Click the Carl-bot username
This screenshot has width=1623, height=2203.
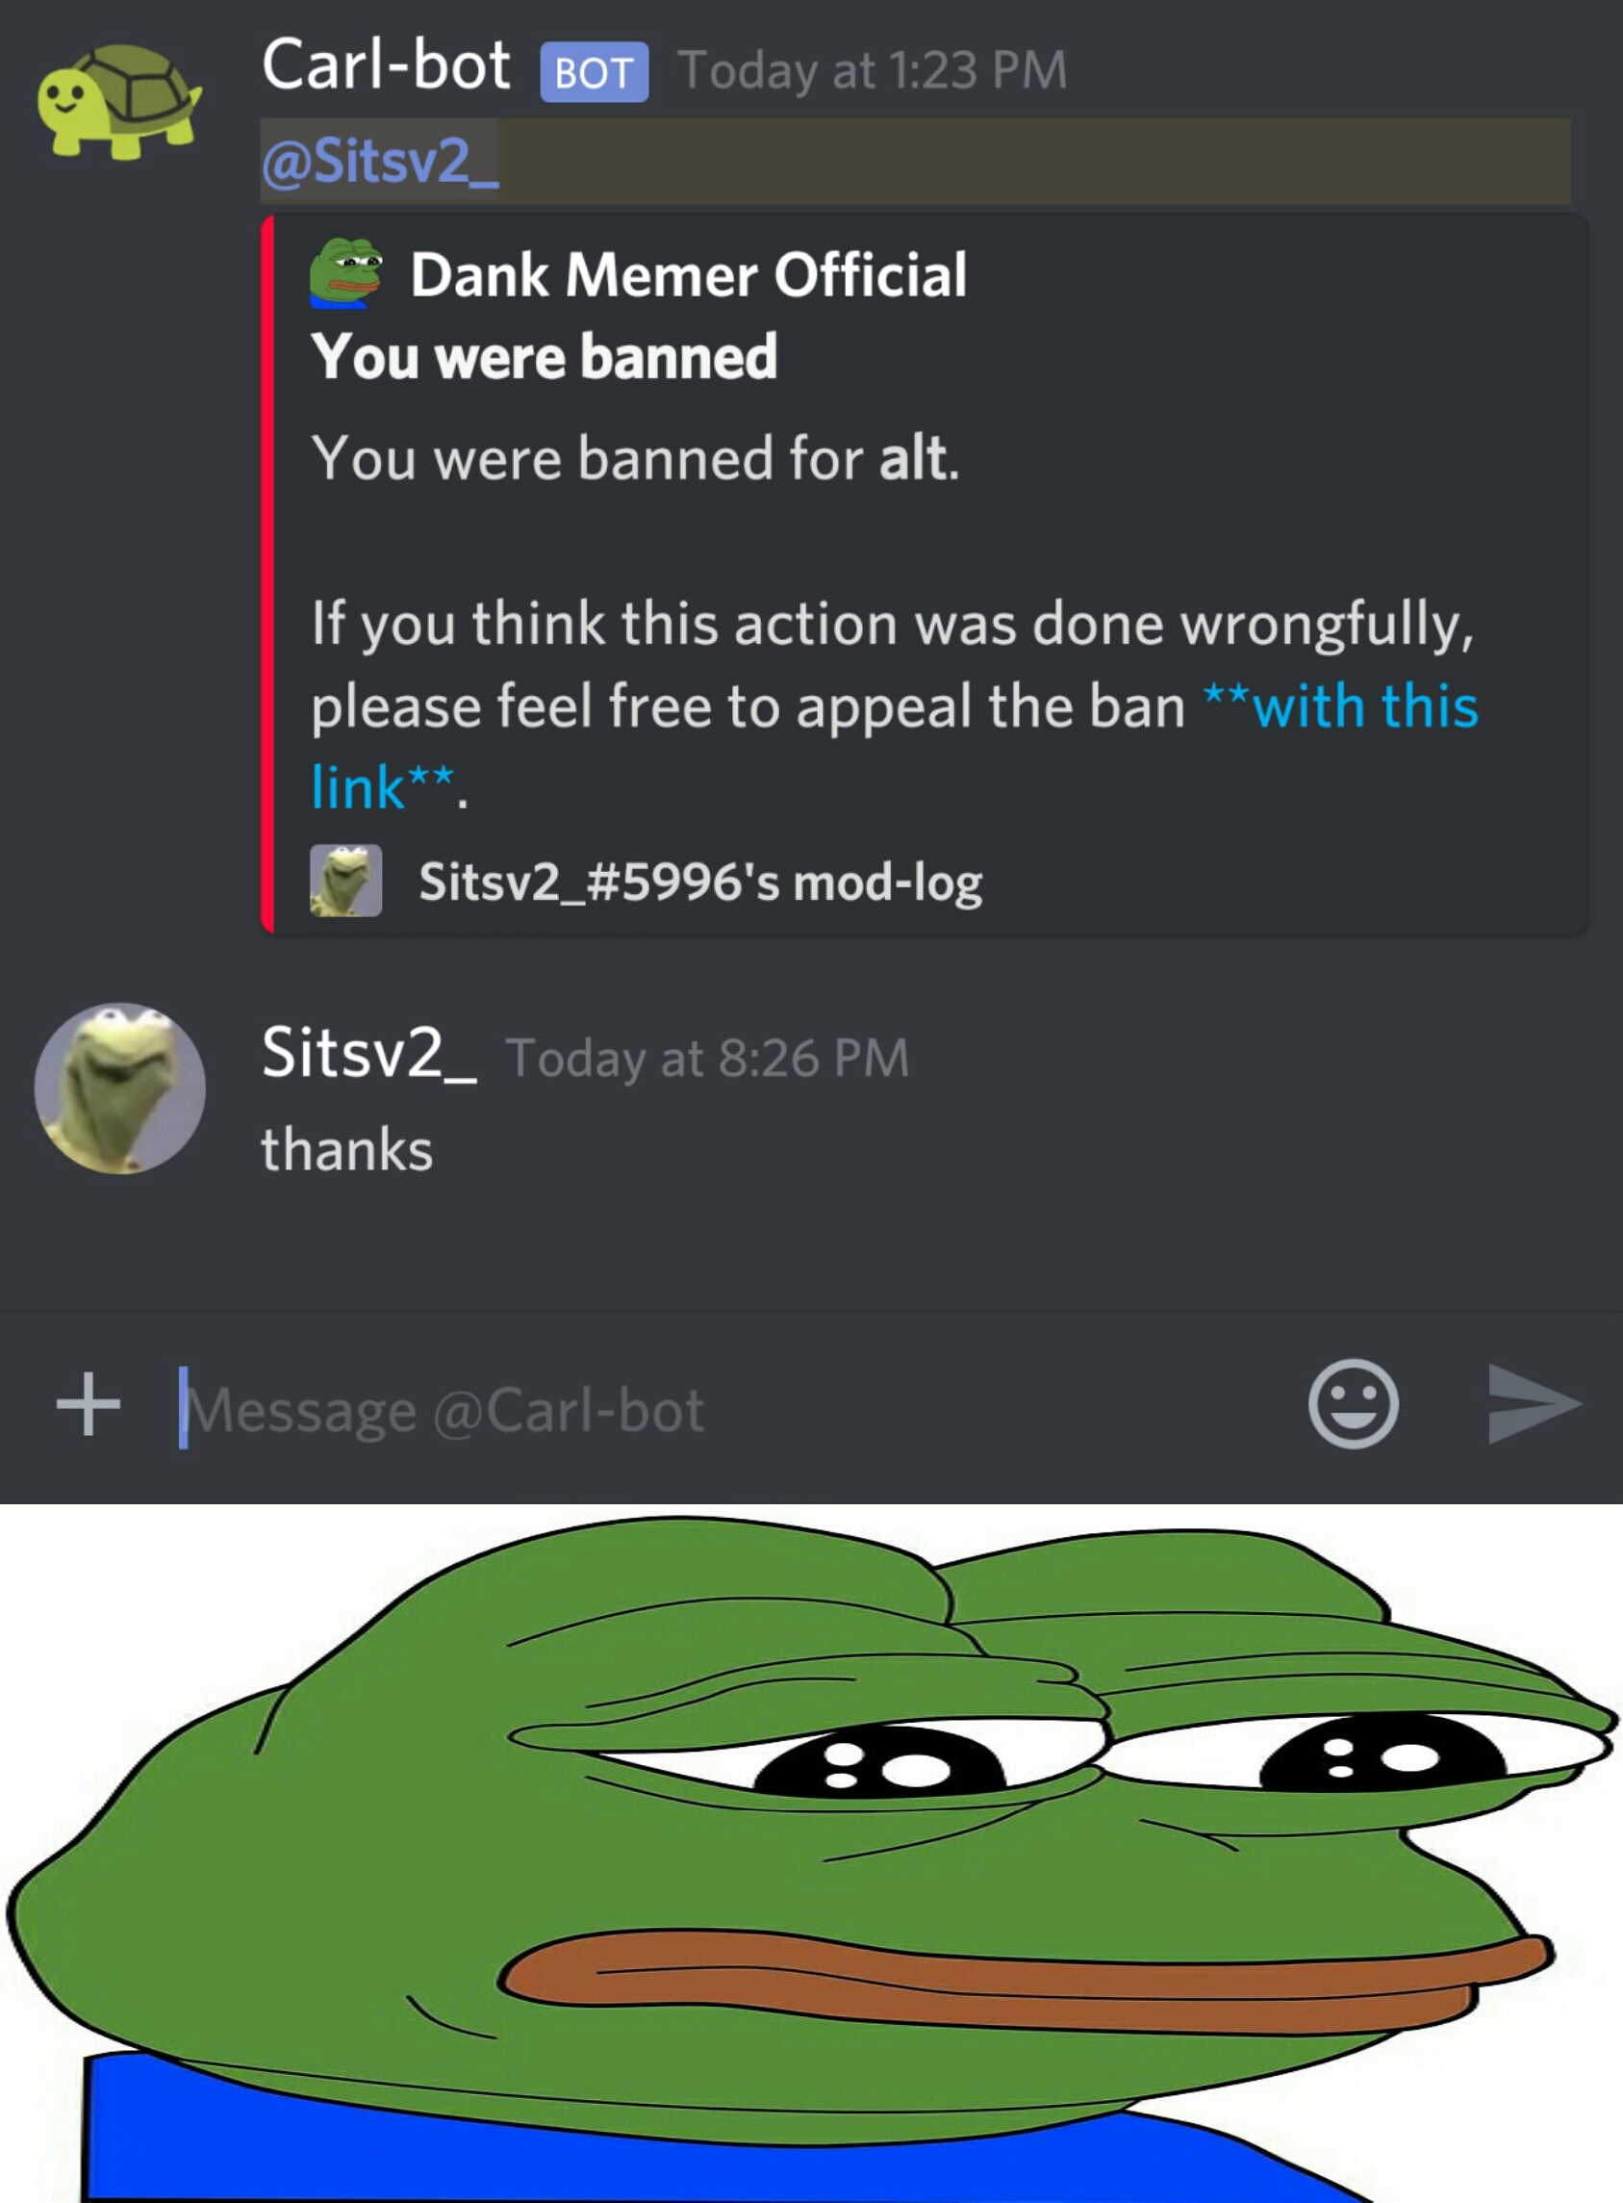pos(385,65)
